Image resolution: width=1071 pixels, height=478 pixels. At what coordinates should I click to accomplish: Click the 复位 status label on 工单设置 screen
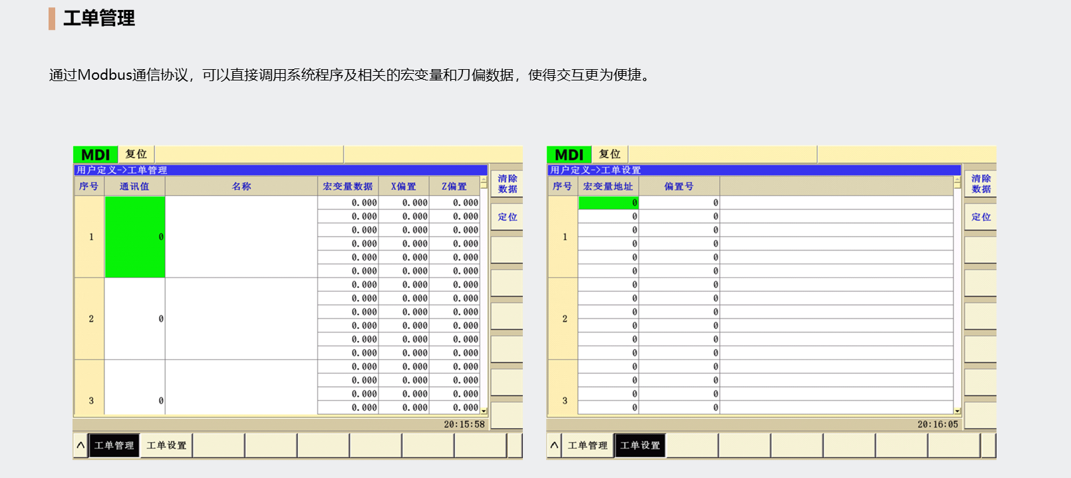(609, 154)
